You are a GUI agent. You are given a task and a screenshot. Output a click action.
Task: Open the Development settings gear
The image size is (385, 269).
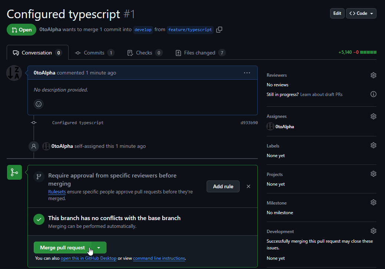coord(374,230)
